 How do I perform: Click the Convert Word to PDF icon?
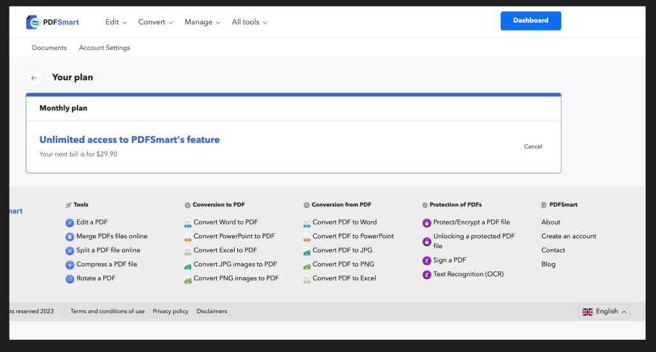click(188, 223)
